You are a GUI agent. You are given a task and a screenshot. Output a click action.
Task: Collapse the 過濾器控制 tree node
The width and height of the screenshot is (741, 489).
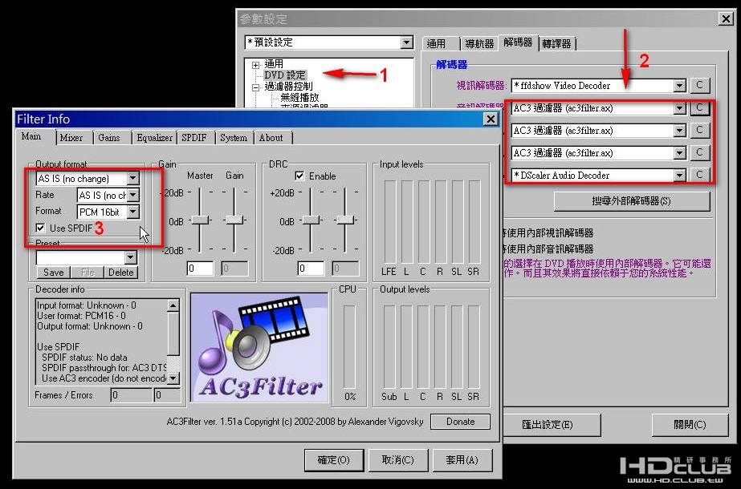[x=255, y=87]
